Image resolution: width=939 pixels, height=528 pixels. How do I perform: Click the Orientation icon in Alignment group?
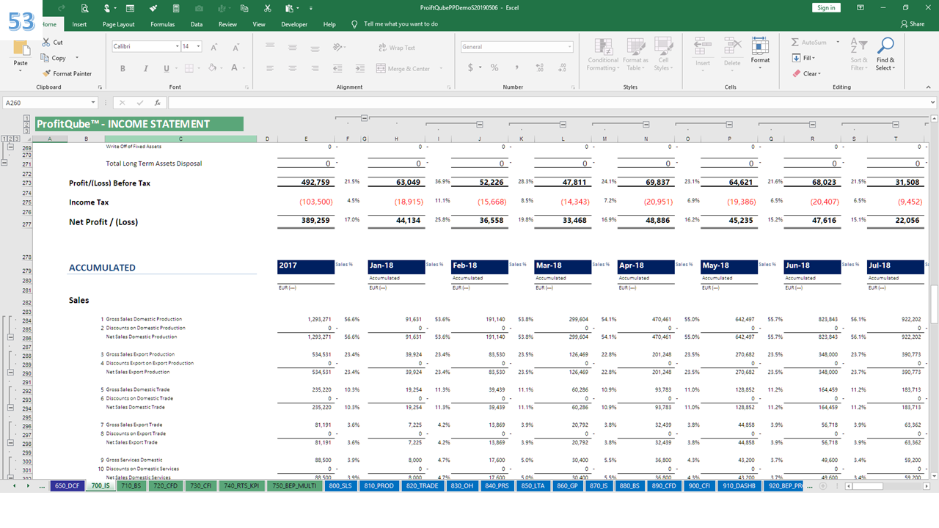click(337, 47)
